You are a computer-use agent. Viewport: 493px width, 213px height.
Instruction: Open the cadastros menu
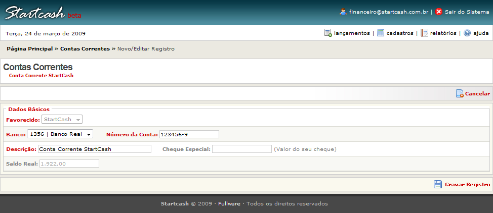tap(400, 33)
